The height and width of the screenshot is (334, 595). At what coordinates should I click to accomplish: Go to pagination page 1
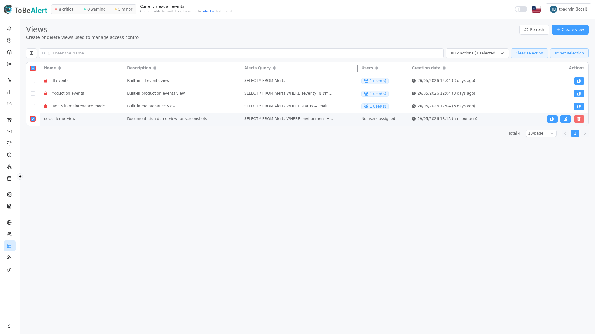(x=575, y=133)
